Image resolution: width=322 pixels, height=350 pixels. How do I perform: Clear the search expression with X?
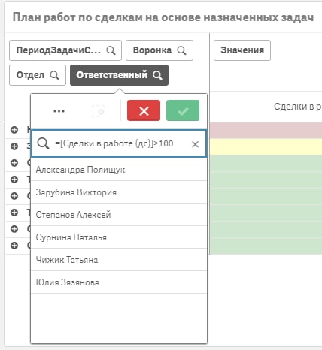click(x=195, y=144)
